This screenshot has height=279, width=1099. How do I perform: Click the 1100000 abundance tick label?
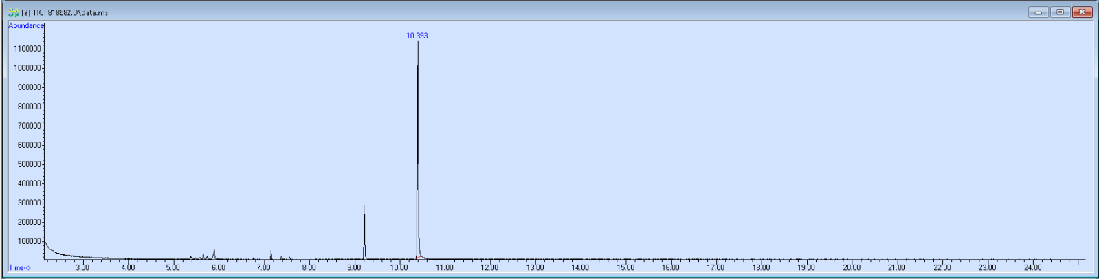(27, 49)
